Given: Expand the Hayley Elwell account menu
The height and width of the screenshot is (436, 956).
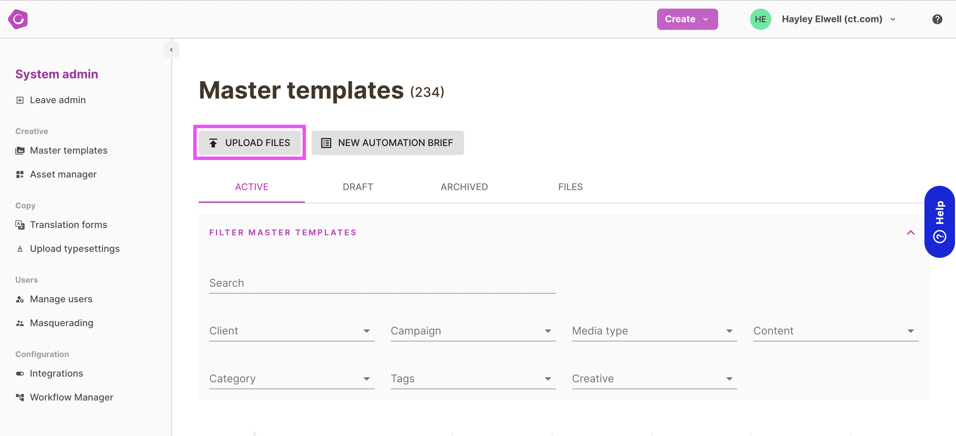Looking at the screenshot, I should point(839,19).
